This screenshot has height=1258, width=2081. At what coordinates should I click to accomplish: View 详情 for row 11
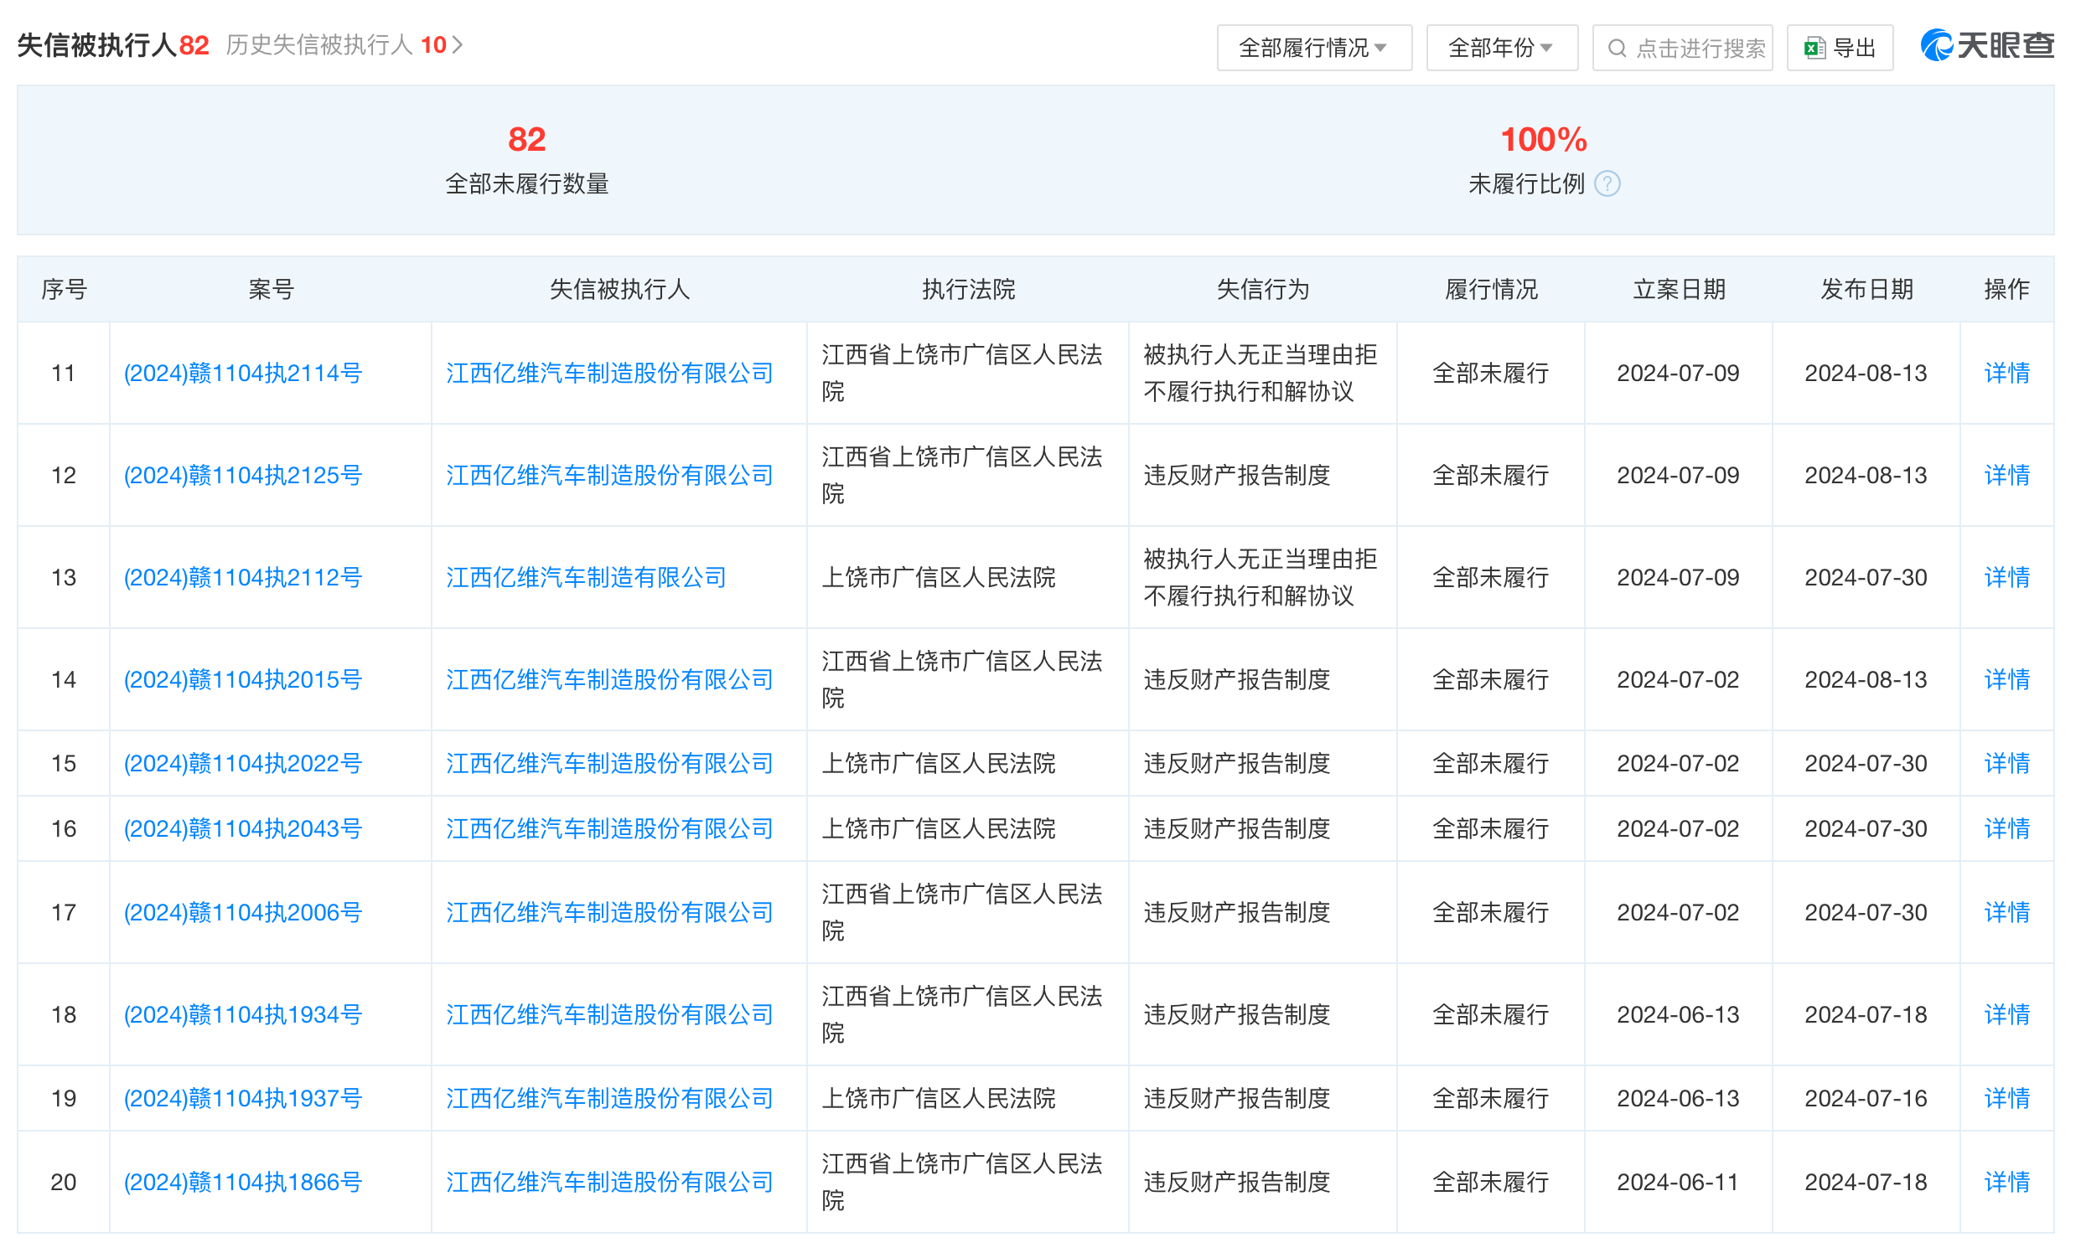(x=2006, y=373)
